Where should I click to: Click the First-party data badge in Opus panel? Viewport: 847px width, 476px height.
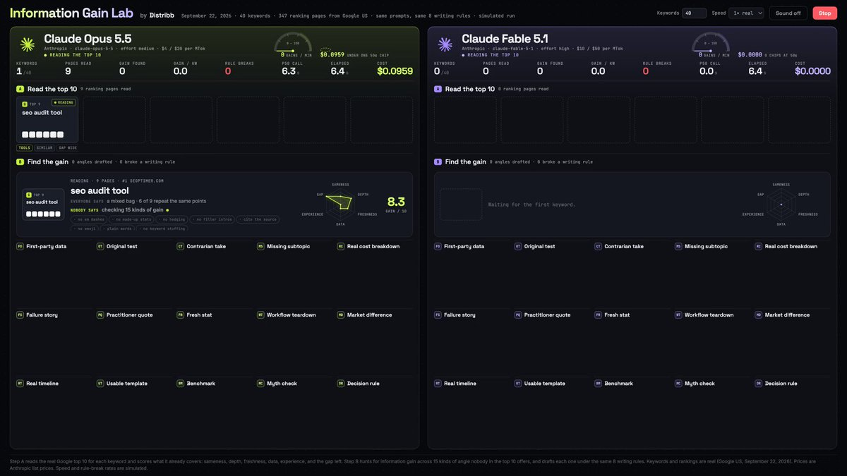click(20, 247)
